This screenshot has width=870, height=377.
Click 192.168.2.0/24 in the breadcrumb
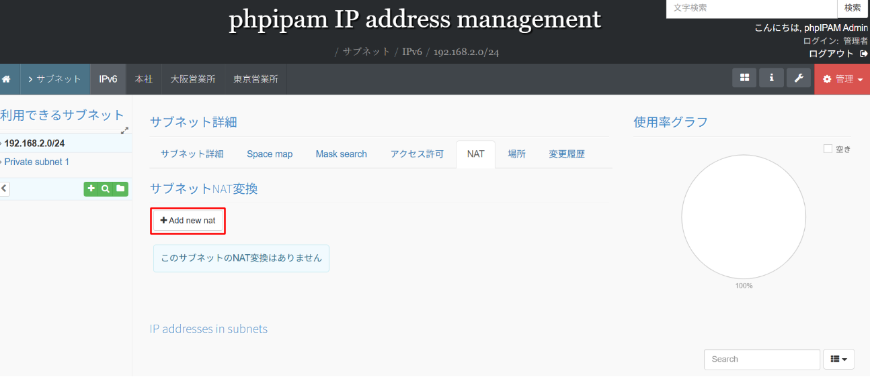click(466, 52)
